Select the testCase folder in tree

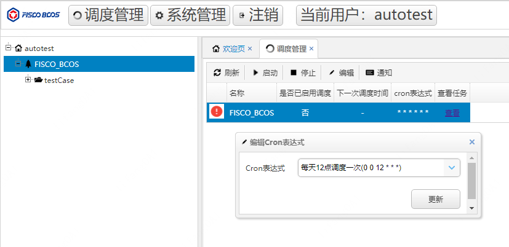click(x=59, y=80)
